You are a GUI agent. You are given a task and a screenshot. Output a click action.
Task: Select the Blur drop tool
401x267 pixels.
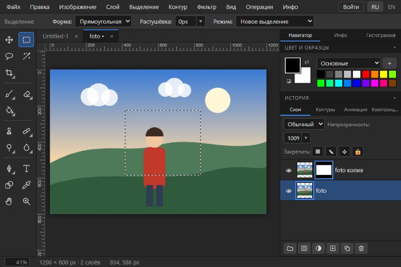(x=27, y=148)
